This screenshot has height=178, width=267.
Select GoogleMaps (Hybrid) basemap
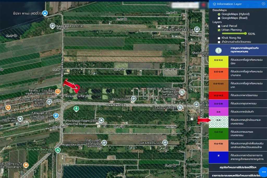(x=219, y=14)
